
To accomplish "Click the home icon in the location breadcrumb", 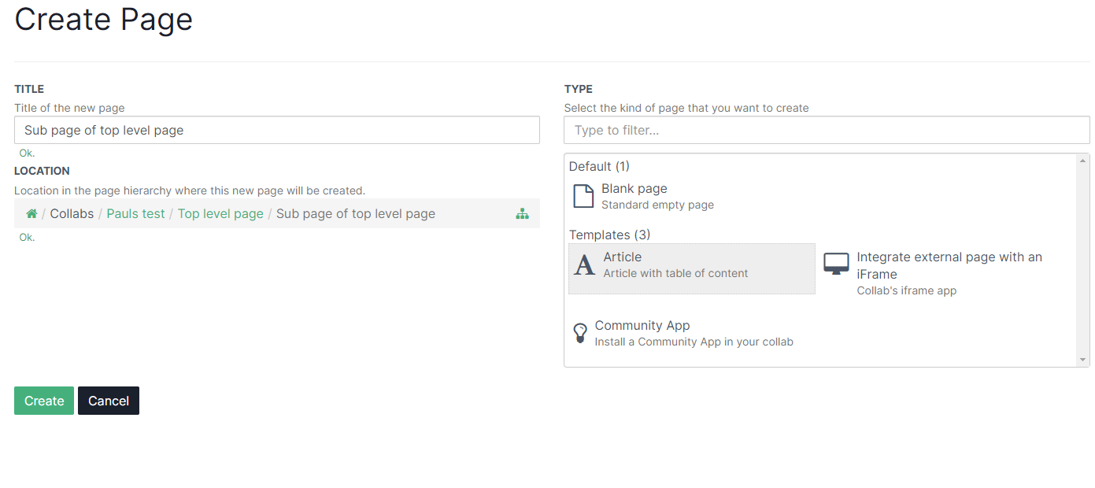I will pyautogui.click(x=31, y=214).
